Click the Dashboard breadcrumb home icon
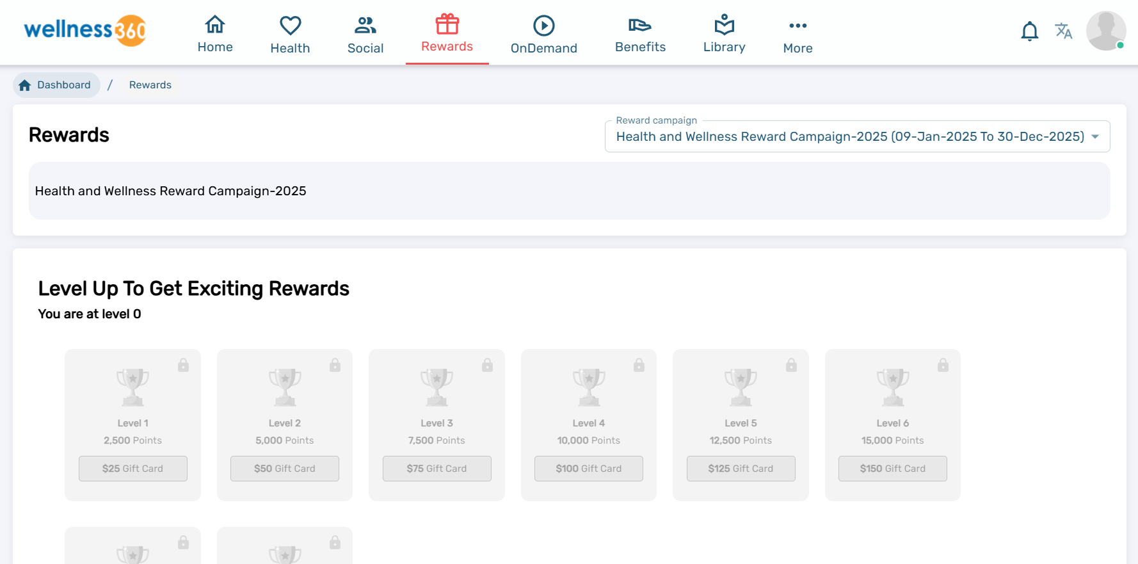 click(25, 85)
